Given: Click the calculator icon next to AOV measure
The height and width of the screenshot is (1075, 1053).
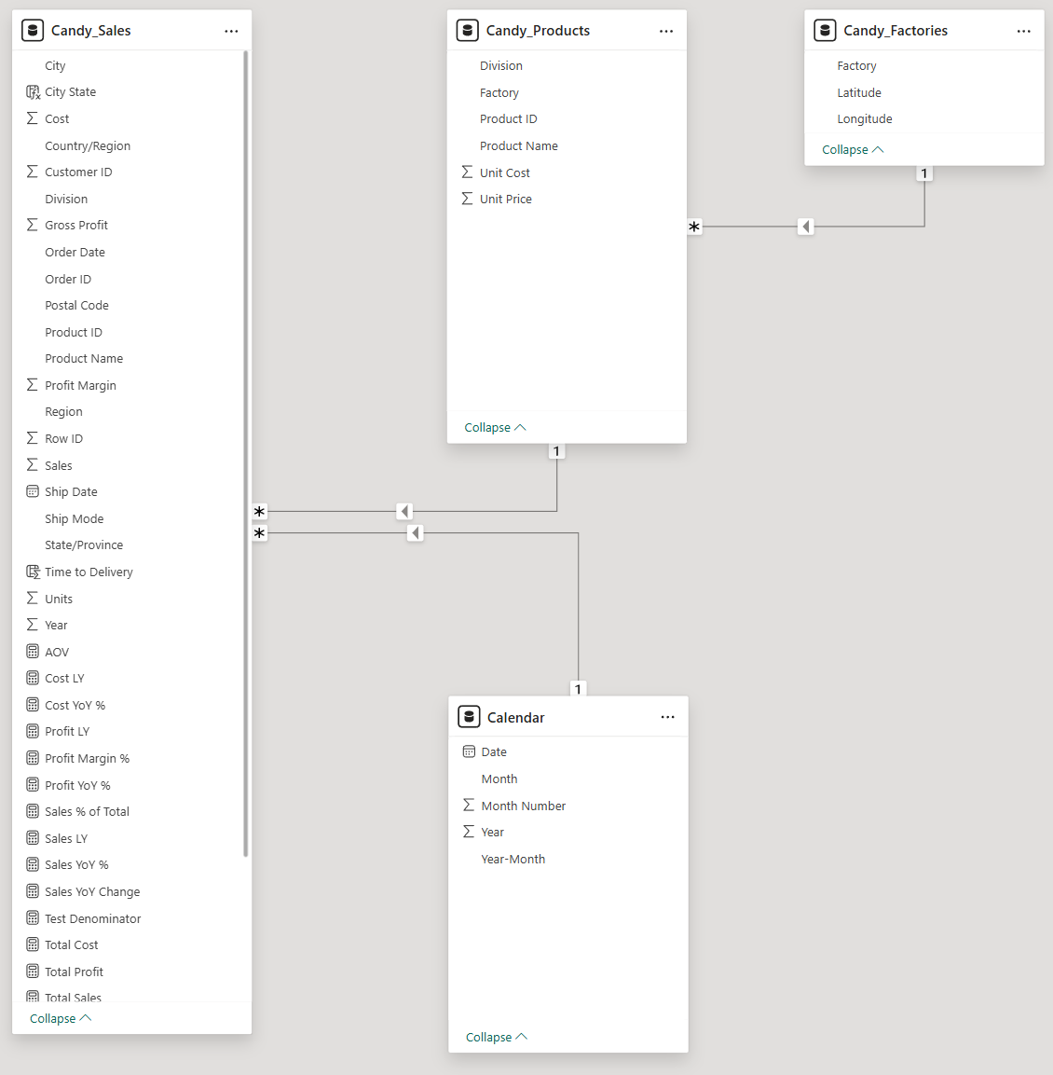Looking at the screenshot, I should pyautogui.click(x=32, y=651).
